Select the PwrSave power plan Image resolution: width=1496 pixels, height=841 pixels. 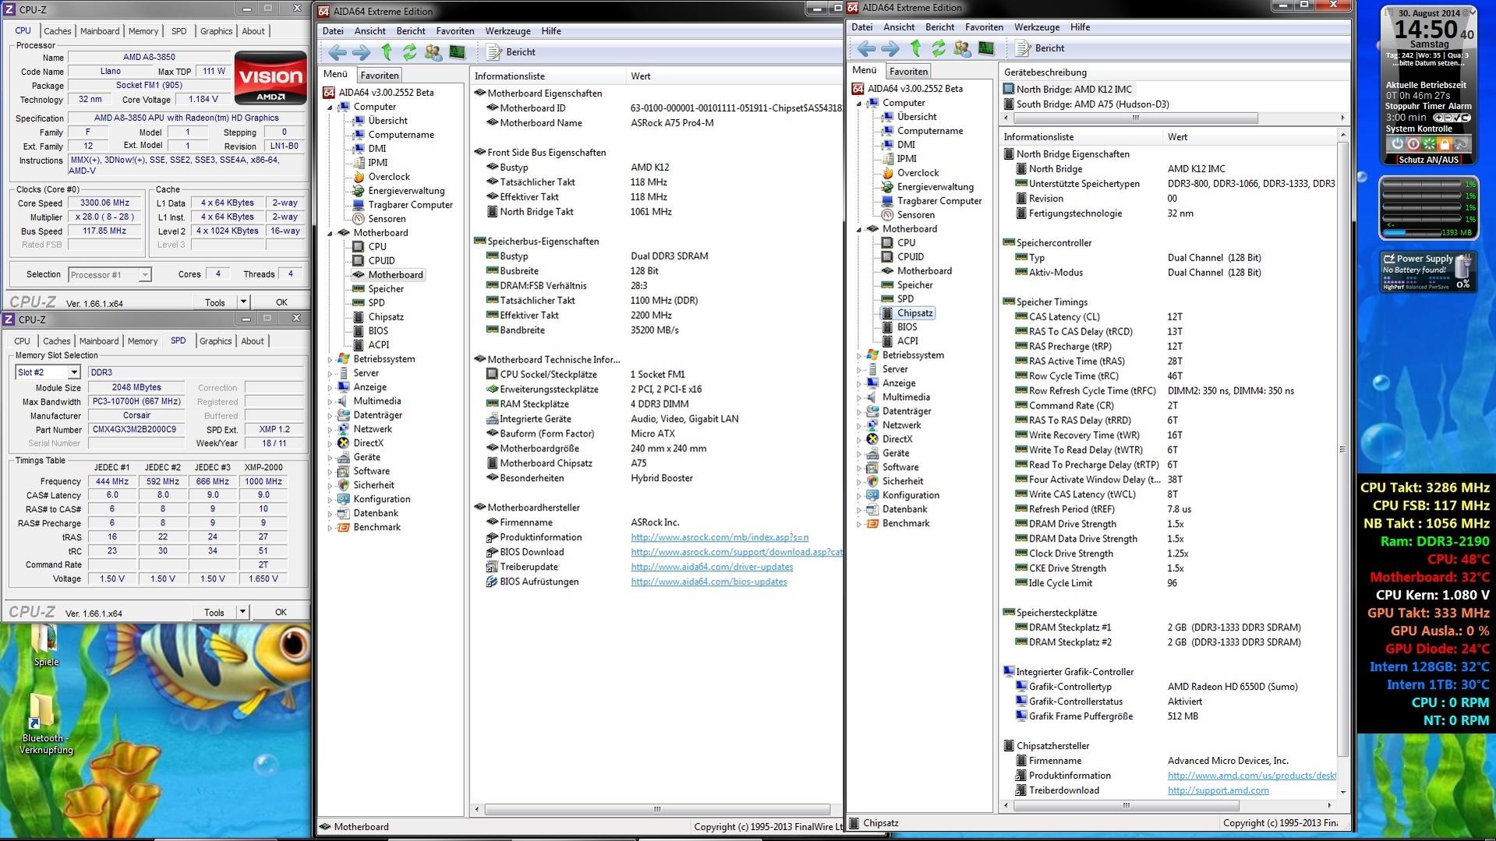(x=1440, y=287)
